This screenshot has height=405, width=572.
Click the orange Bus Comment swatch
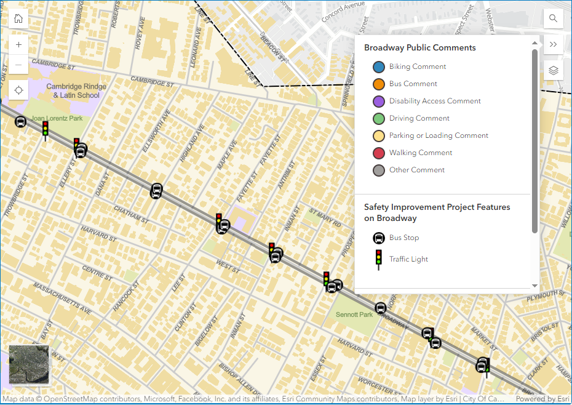[x=379, y=84]
